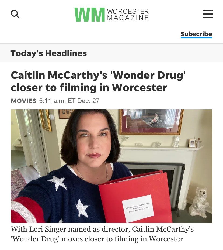Click the small framed portrait on the mantel
Image resolution: width=223 pixels, height=250 pixels.
[x=192, y=143]
